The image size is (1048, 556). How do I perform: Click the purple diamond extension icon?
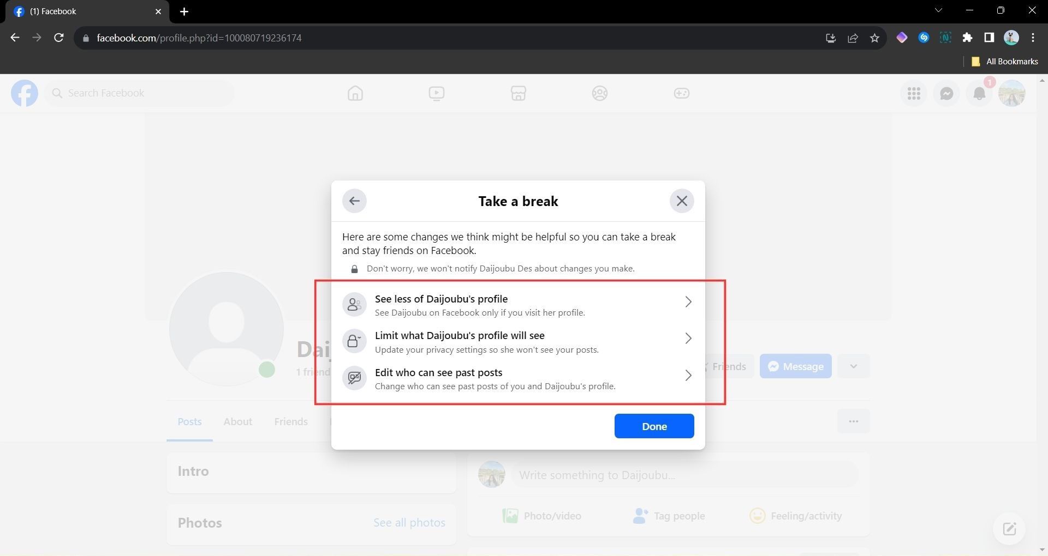pos(902,38)
